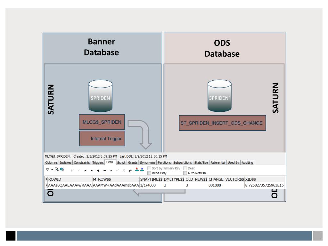Select the Constraints tab
The image size is (328, 246).
click(82, 162)
